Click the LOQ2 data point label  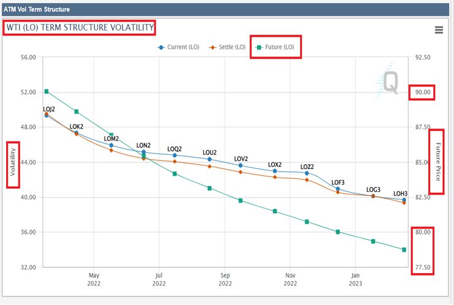174,149
